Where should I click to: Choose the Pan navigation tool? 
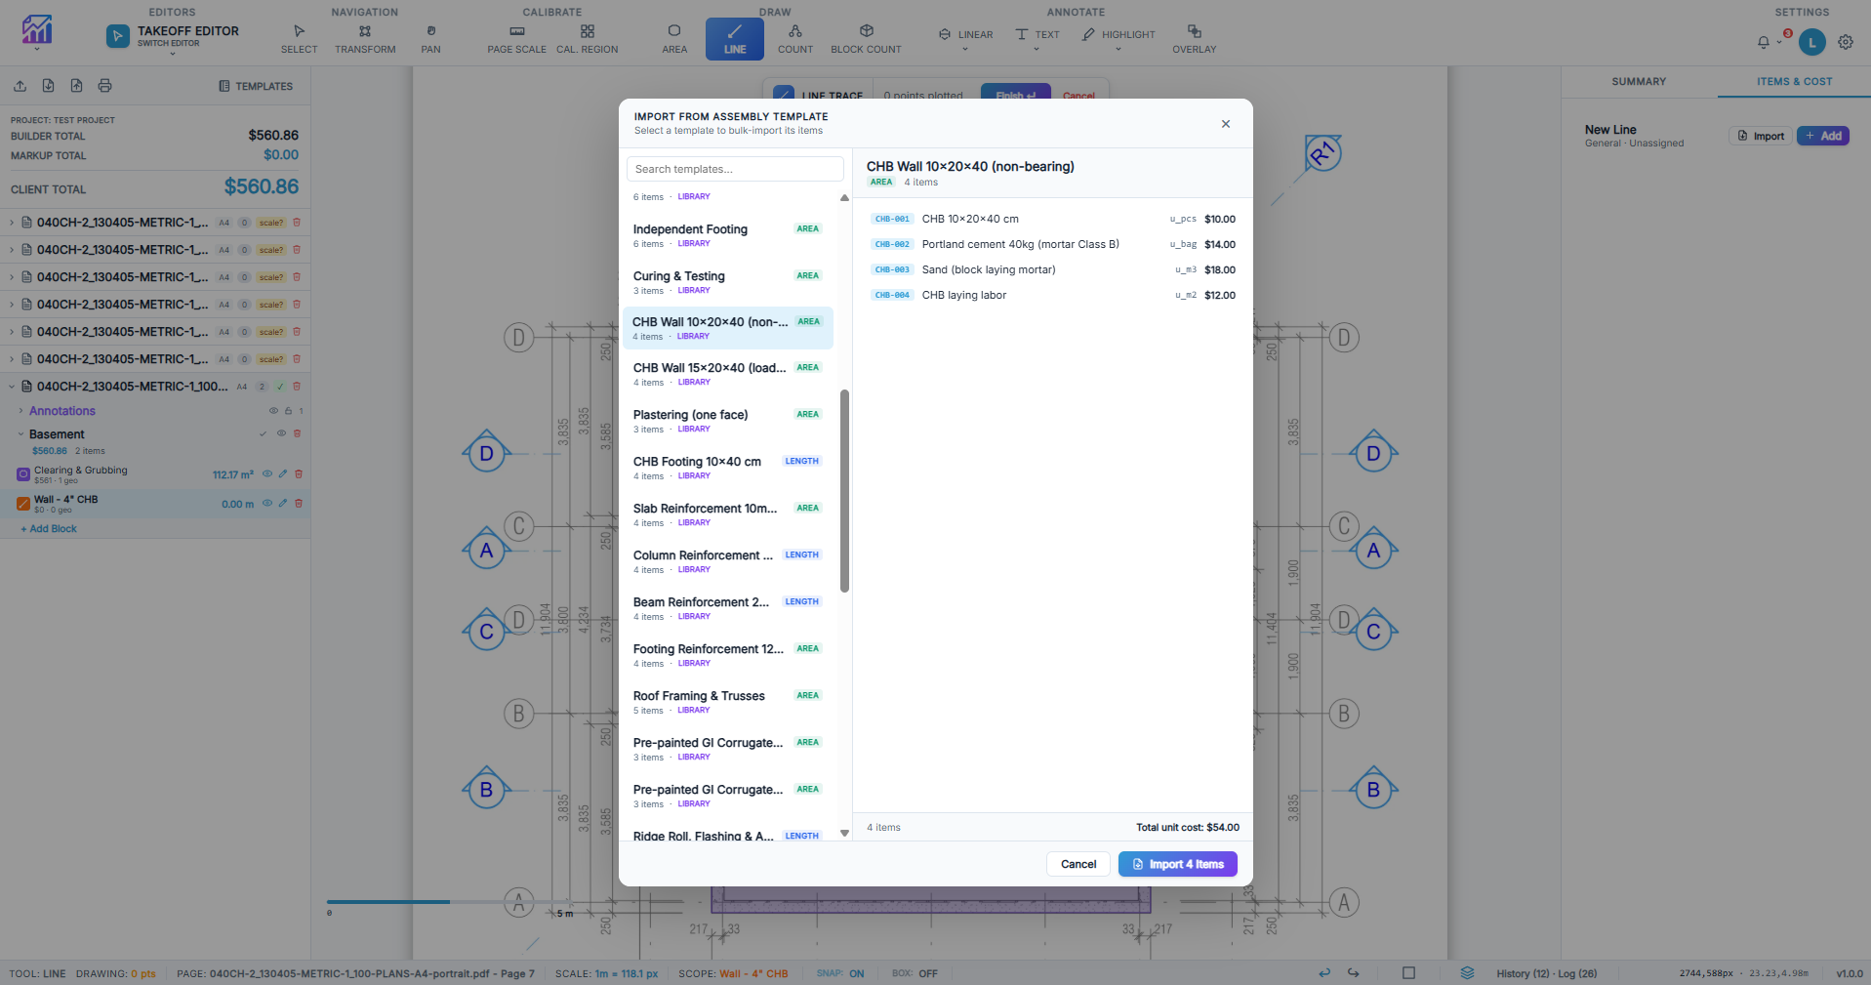pos(430,38)
